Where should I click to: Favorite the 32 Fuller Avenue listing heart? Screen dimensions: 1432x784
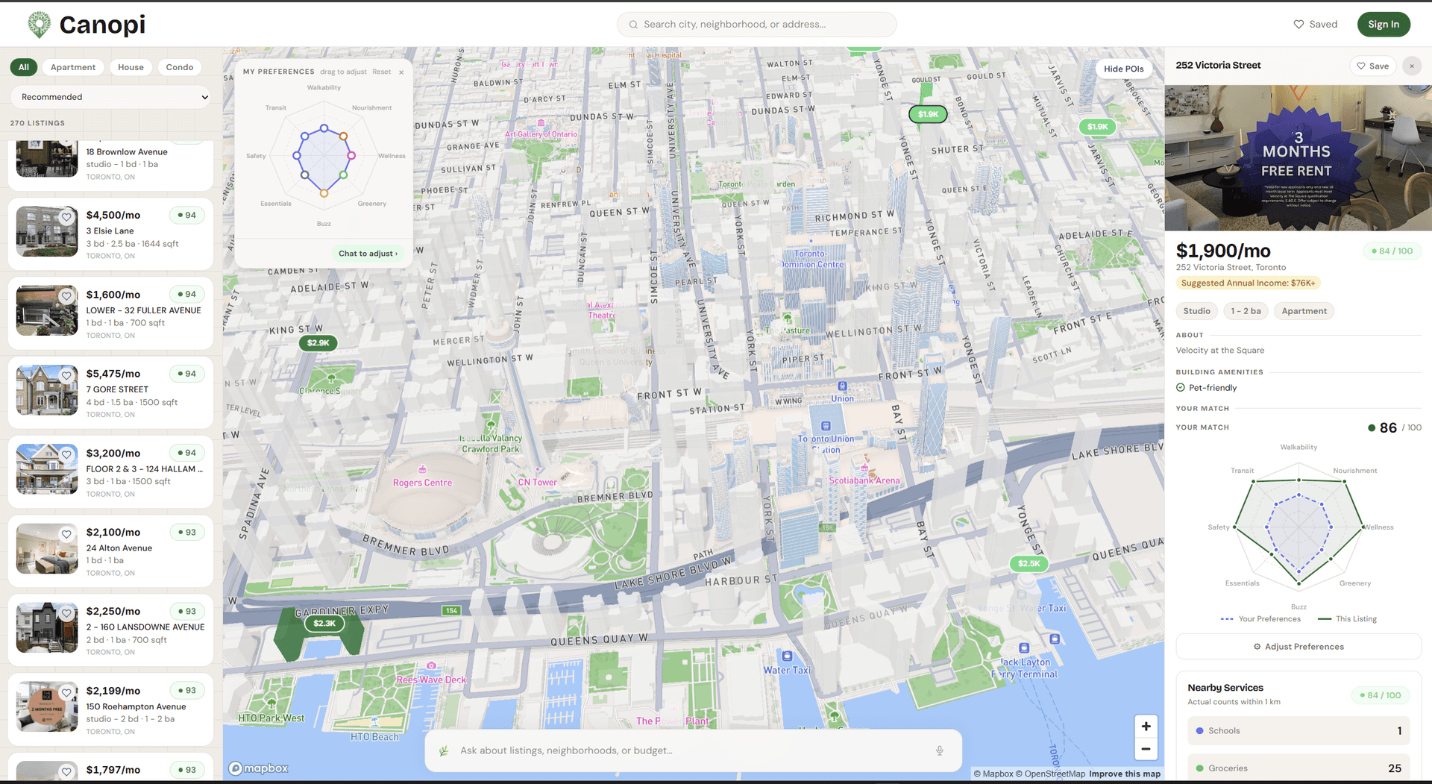point(66,297)
